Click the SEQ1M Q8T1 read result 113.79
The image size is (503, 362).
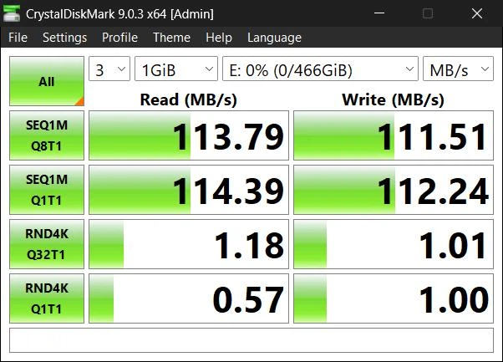click(x=189, y=135)
